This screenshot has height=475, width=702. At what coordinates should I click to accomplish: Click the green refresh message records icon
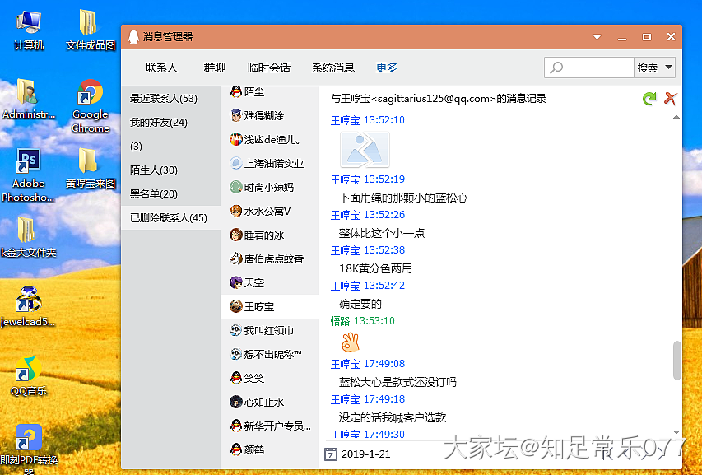coord(649,99)
